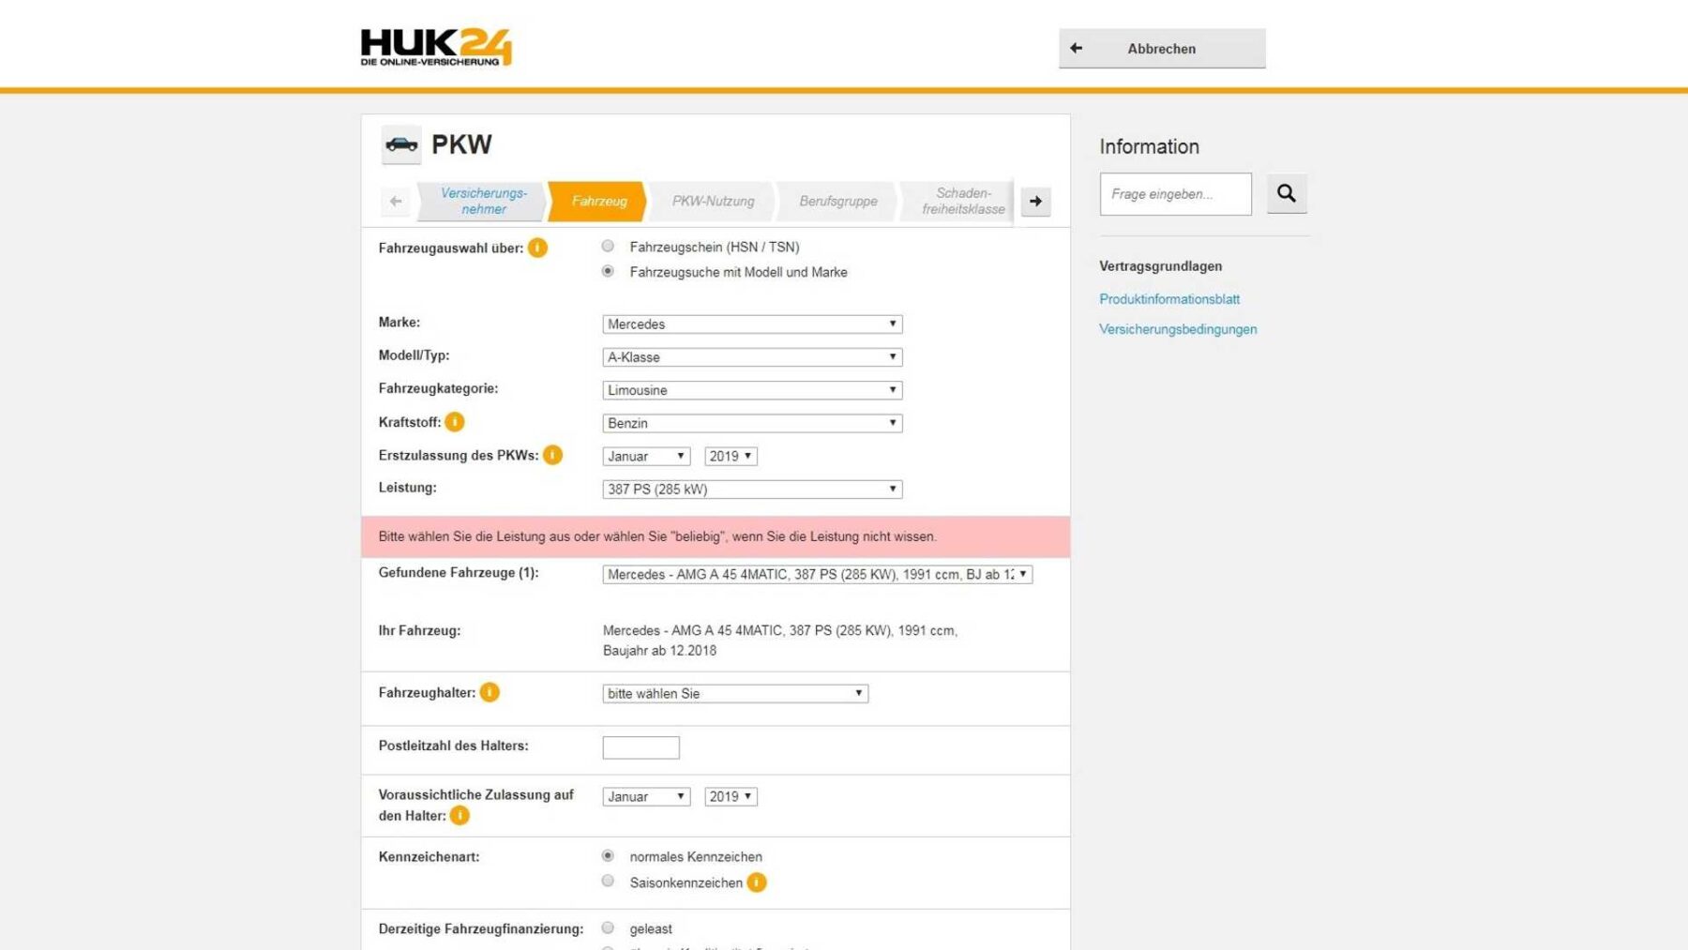
Task: Open the Fahrzeughalter dropdown
Action: click(x=735, y=693)
